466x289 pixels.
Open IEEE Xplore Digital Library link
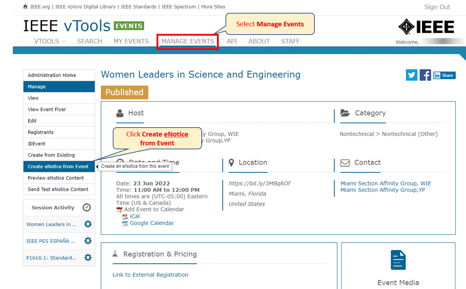85,7
